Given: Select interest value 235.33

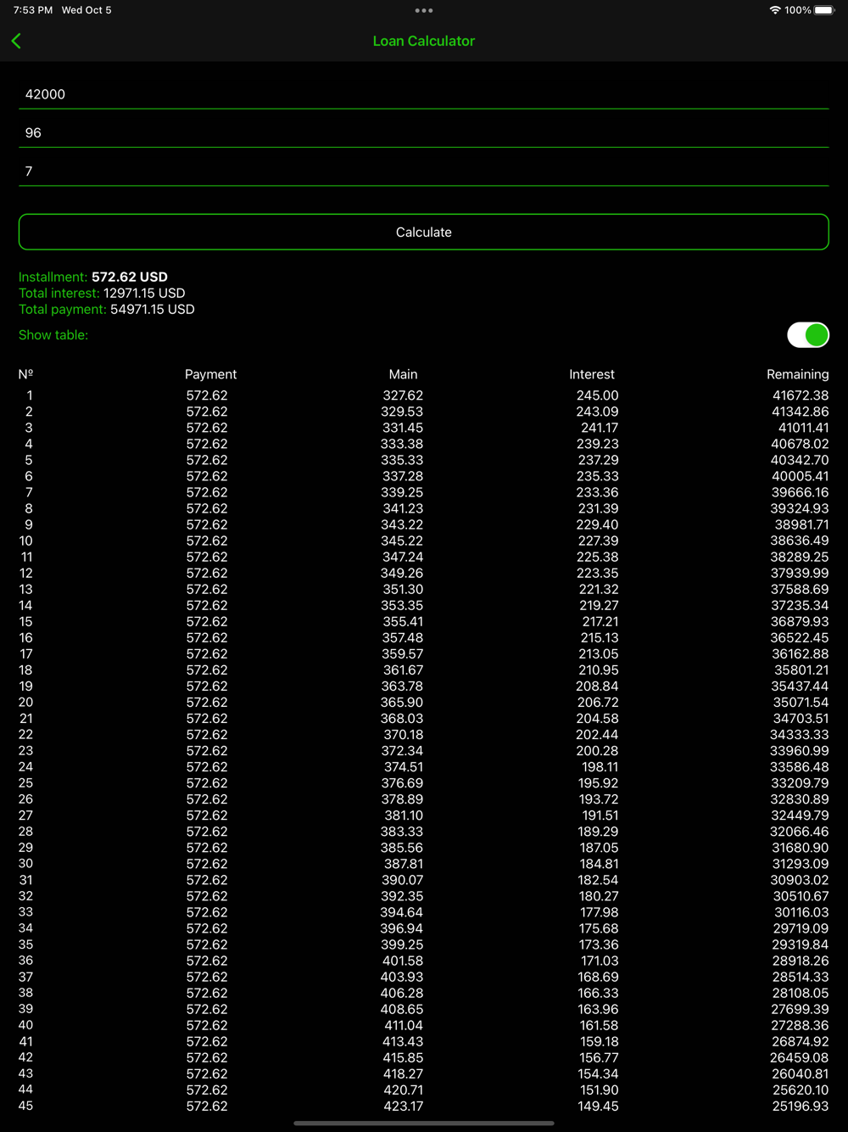Looking at the screenshot, I should (598, 476).
